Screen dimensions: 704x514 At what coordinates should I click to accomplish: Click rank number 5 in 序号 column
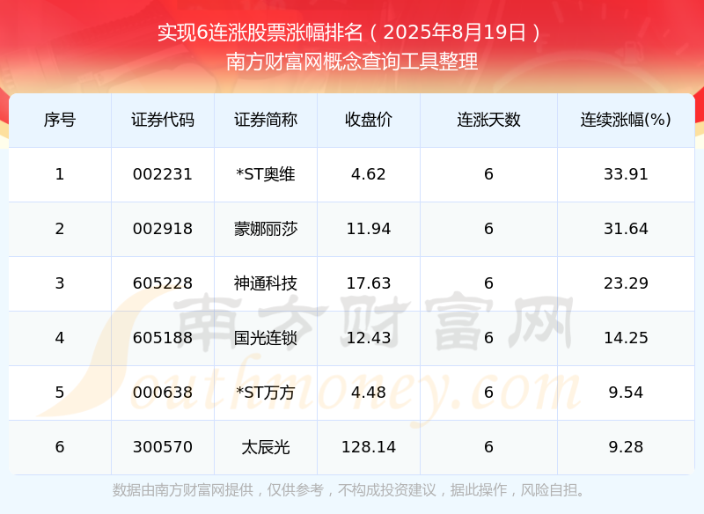pos(60,393)
